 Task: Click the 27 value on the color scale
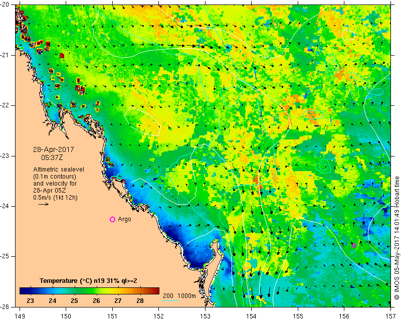tap(118, 300)
